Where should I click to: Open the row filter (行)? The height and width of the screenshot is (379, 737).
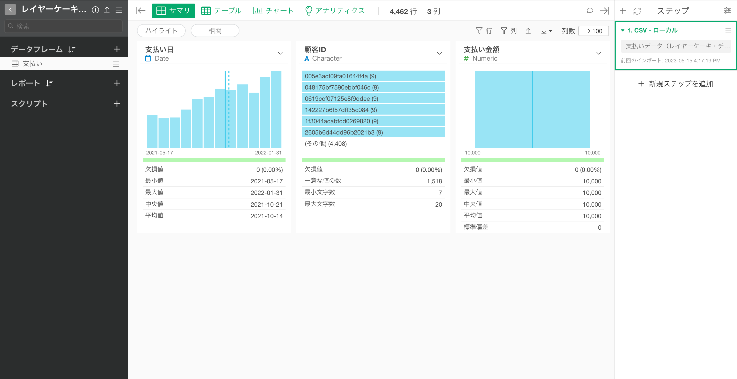(x=484, y=31)
